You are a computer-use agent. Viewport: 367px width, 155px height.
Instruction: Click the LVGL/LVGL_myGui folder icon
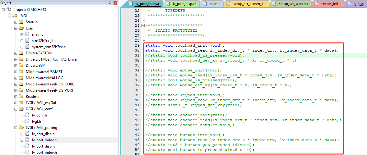pos(21,103)
